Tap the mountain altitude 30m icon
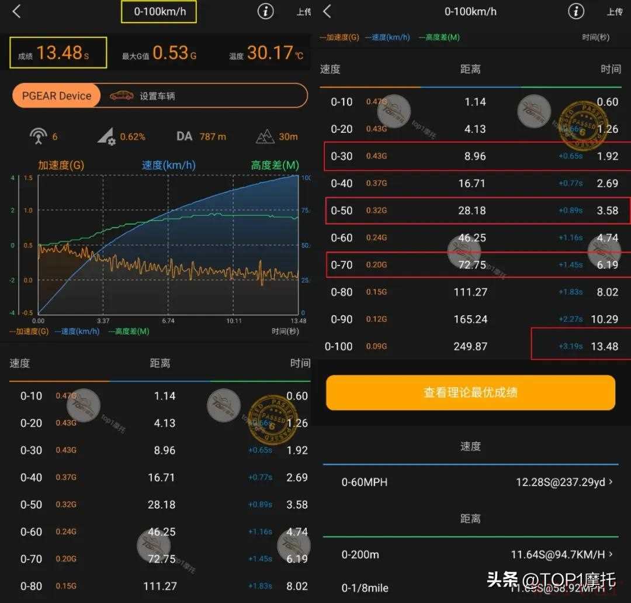The image size is (631, 603). coord(265,137)
